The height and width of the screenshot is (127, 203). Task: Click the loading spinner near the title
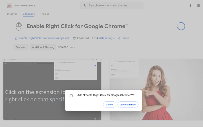(x=181, y=26)
